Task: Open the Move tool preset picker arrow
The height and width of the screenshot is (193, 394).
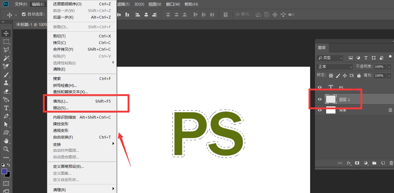Action: 16,15
